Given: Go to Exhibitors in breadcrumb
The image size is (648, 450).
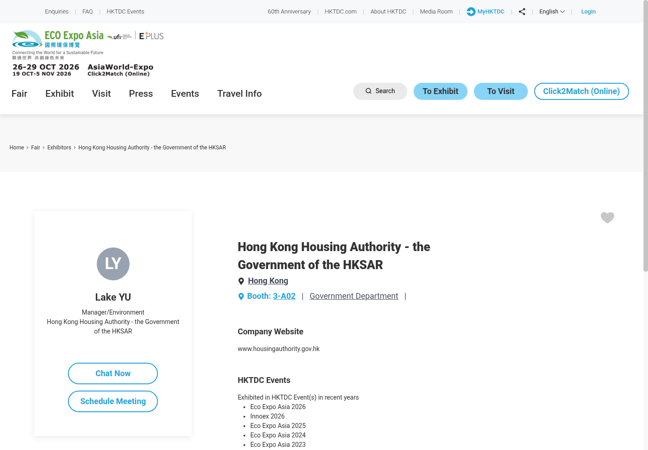Looking at the screenshot, I should pyautogui.click(x=59, y=148).
